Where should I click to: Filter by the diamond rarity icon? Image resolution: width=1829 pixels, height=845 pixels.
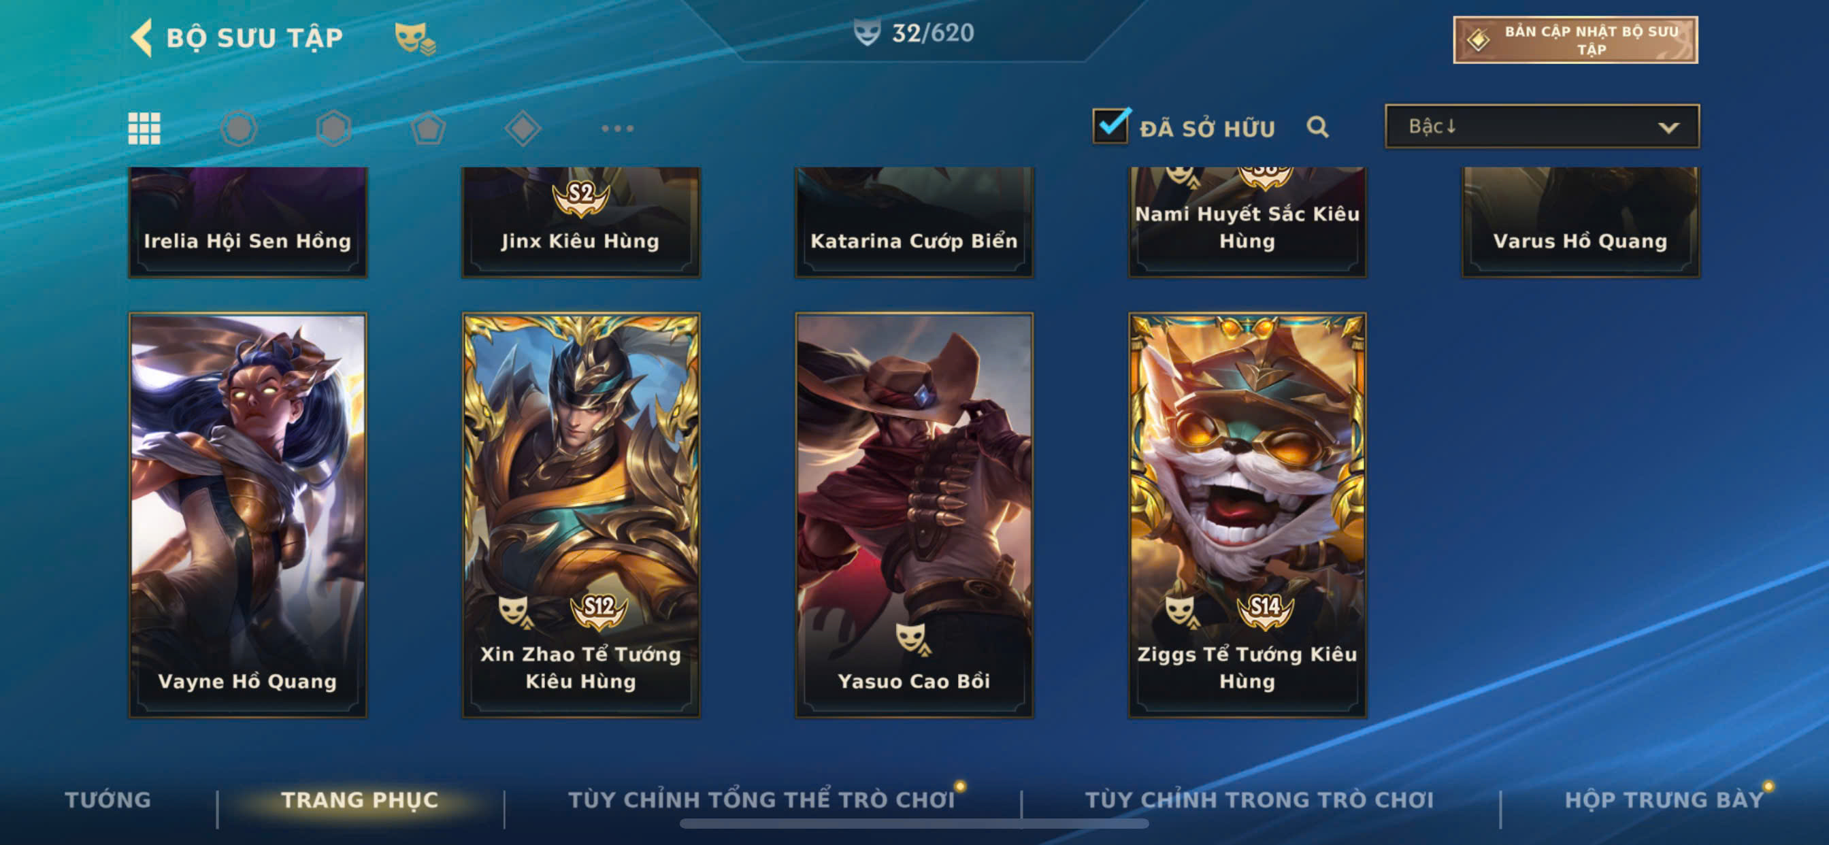coord(523,129)
